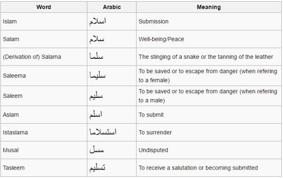Select the "Saleem" word cell
Image resolution: width=283 pixels, height=178 pixels.
(x=12, y=96)
